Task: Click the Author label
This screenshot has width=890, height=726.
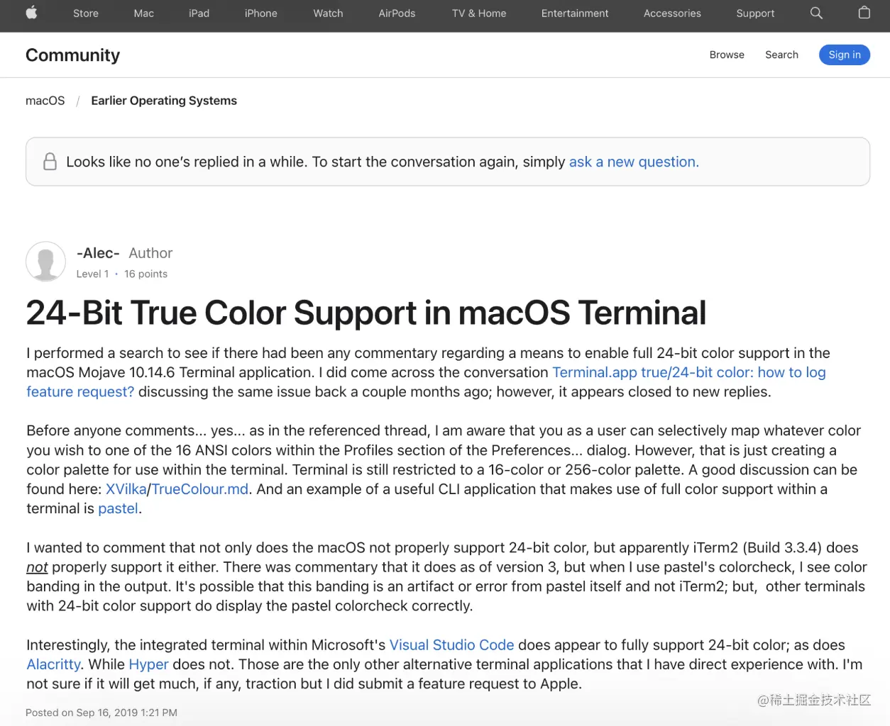Action: pyautogui.click(x=150, y=253)
